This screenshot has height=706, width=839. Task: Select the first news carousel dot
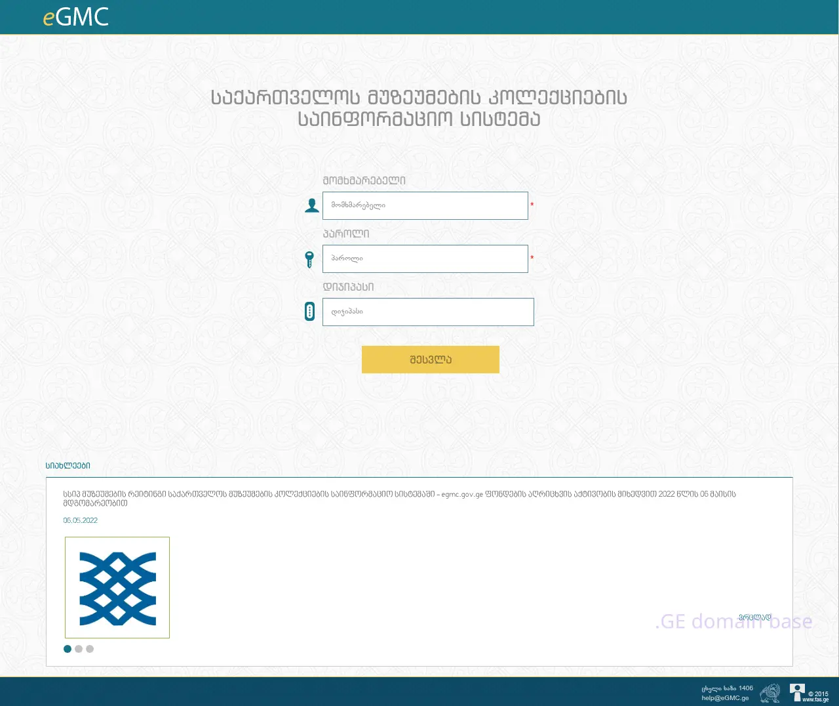click(x=68, y=649)
